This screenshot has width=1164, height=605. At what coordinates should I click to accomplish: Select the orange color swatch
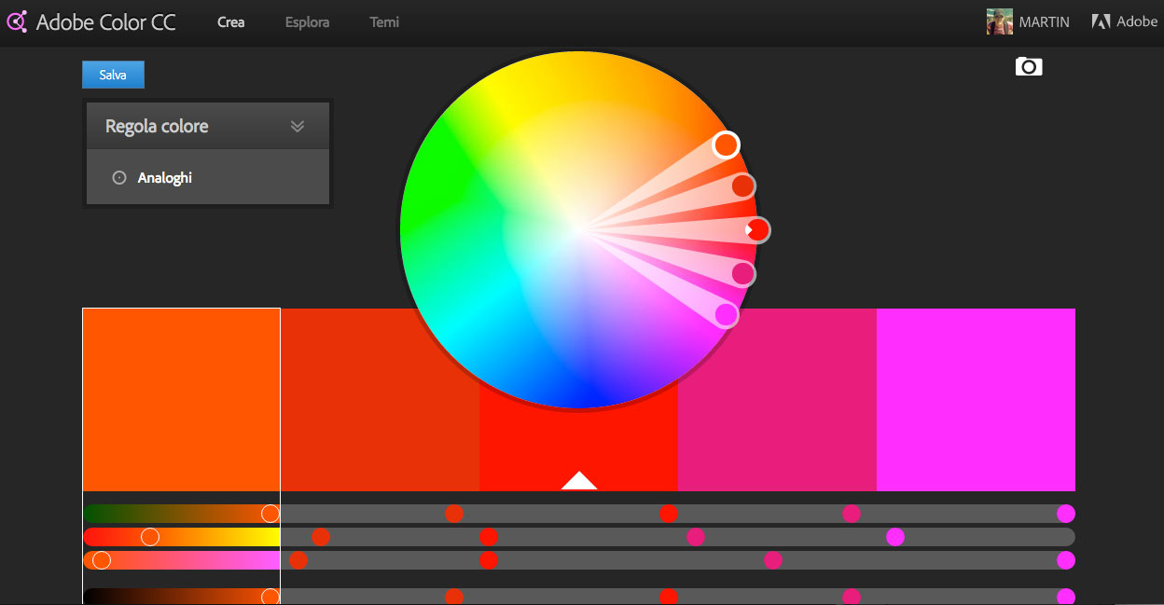click(181, 399)
